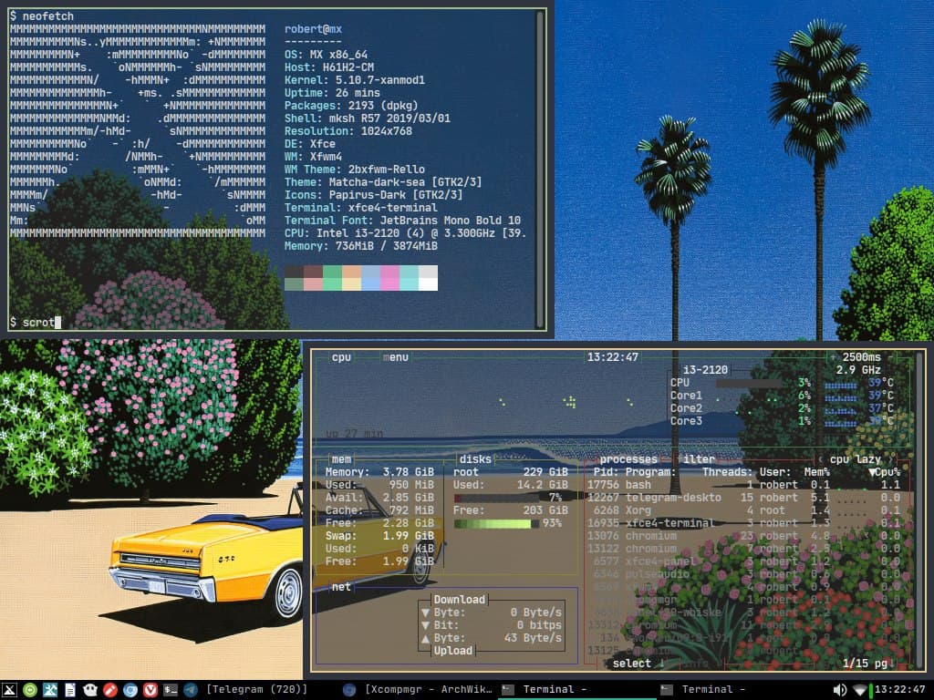Launch Vivaldi browser from the panel
Viewport: 934px width, 700px height.
pyautogui.click(x=150, y=690)
